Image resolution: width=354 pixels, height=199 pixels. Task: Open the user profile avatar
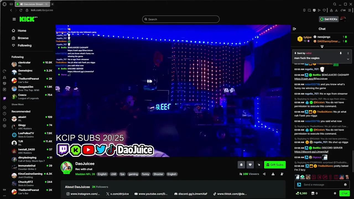pyautogui.click(x=343, y=19)
